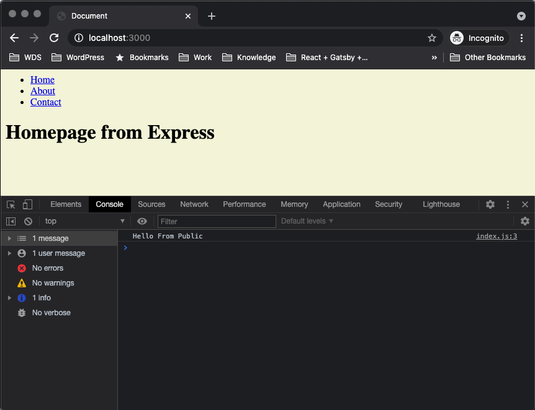Click the console input prompt

point(328,248)
